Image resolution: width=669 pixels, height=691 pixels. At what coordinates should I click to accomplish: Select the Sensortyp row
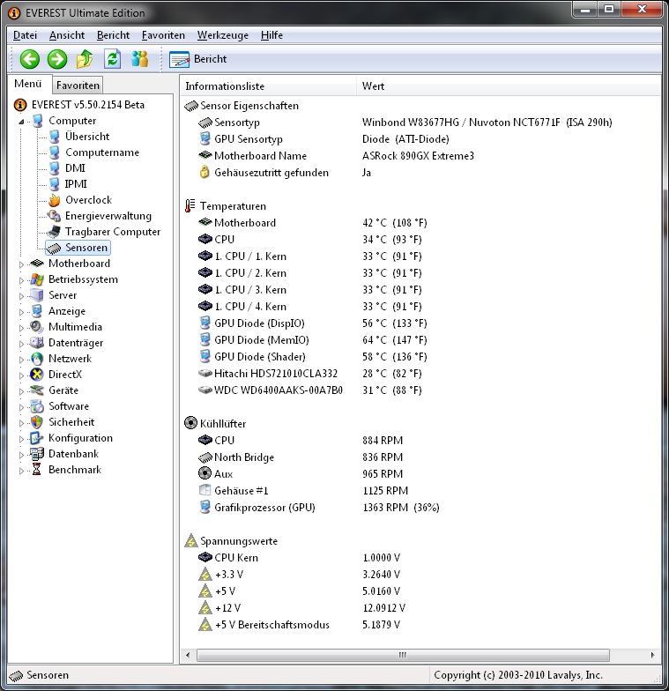point(420,123)
